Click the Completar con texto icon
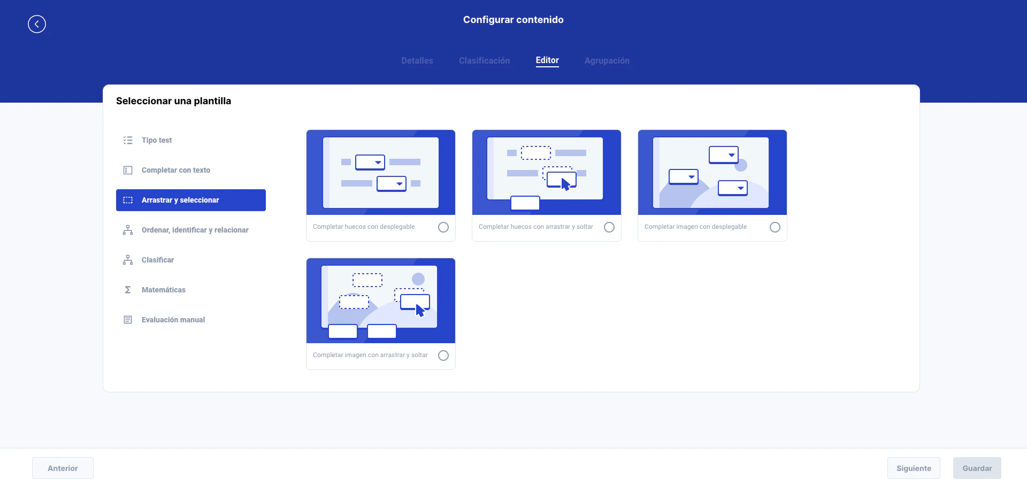The width and height of the screenshot is (1027, 487). (x=128, y=170)
